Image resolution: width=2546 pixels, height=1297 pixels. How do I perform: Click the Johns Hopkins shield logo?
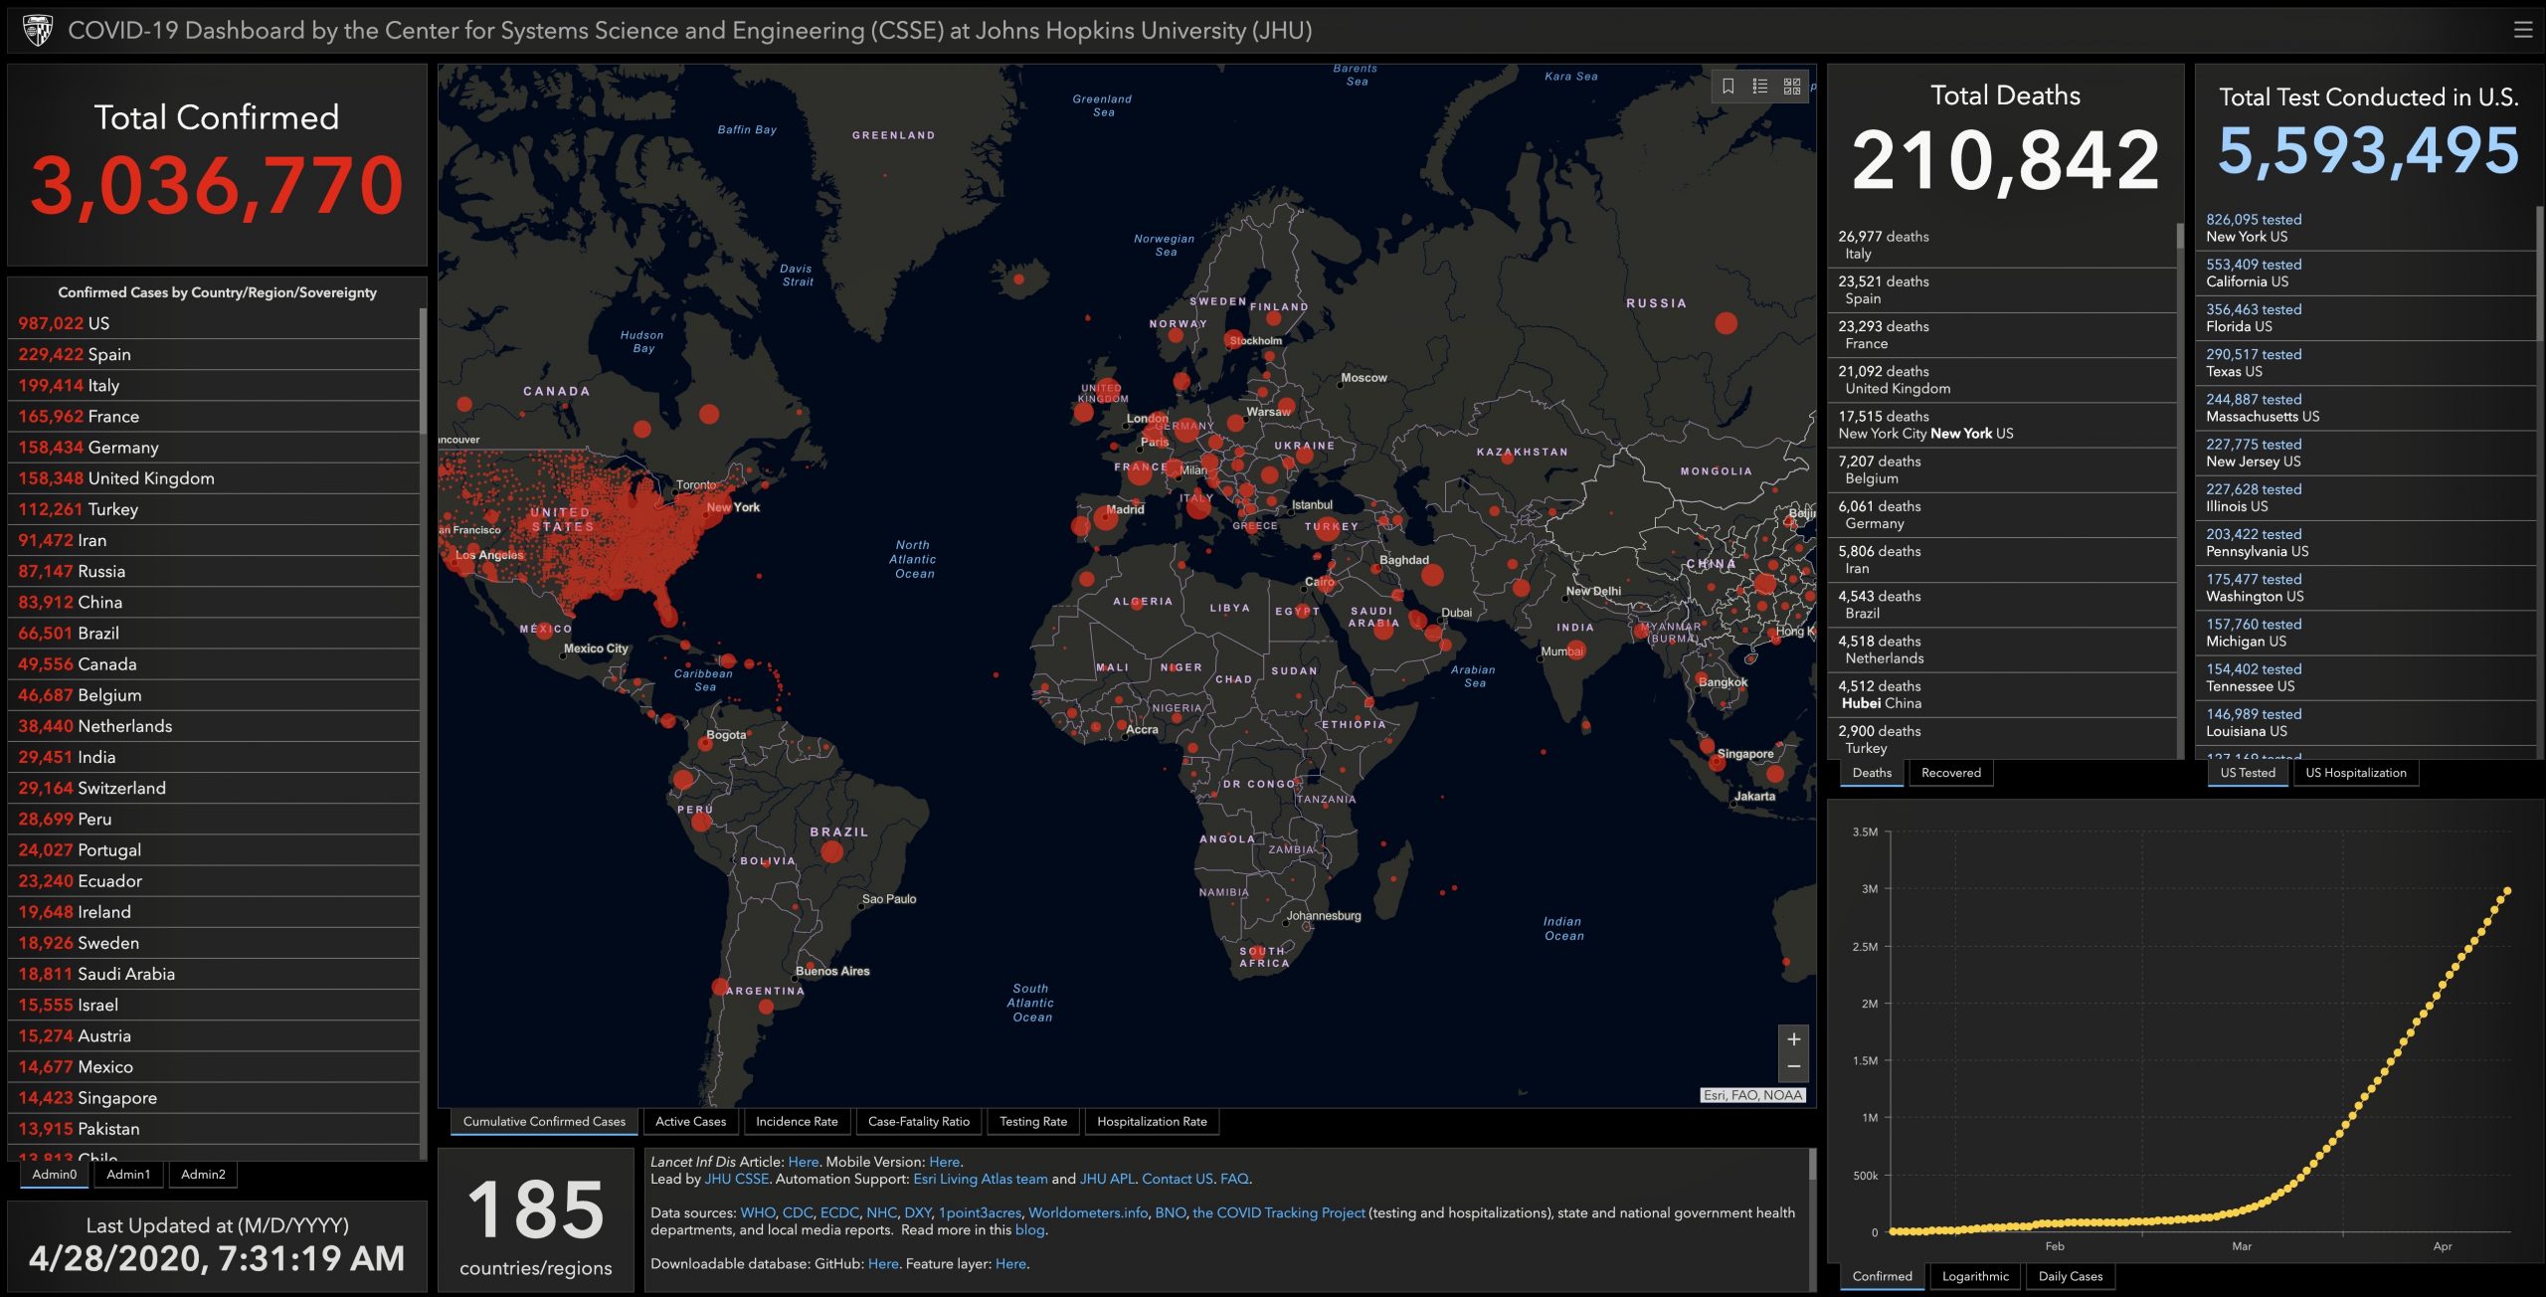click(x=37, y=30)
